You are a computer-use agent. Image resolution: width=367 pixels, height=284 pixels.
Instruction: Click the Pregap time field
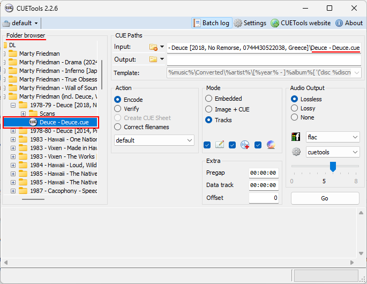264,173
